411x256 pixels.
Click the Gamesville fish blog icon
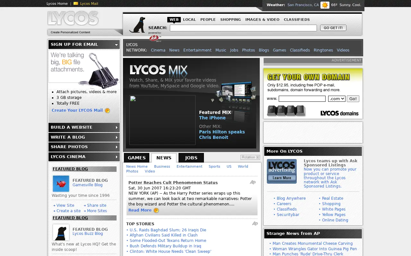click(61, 184)
